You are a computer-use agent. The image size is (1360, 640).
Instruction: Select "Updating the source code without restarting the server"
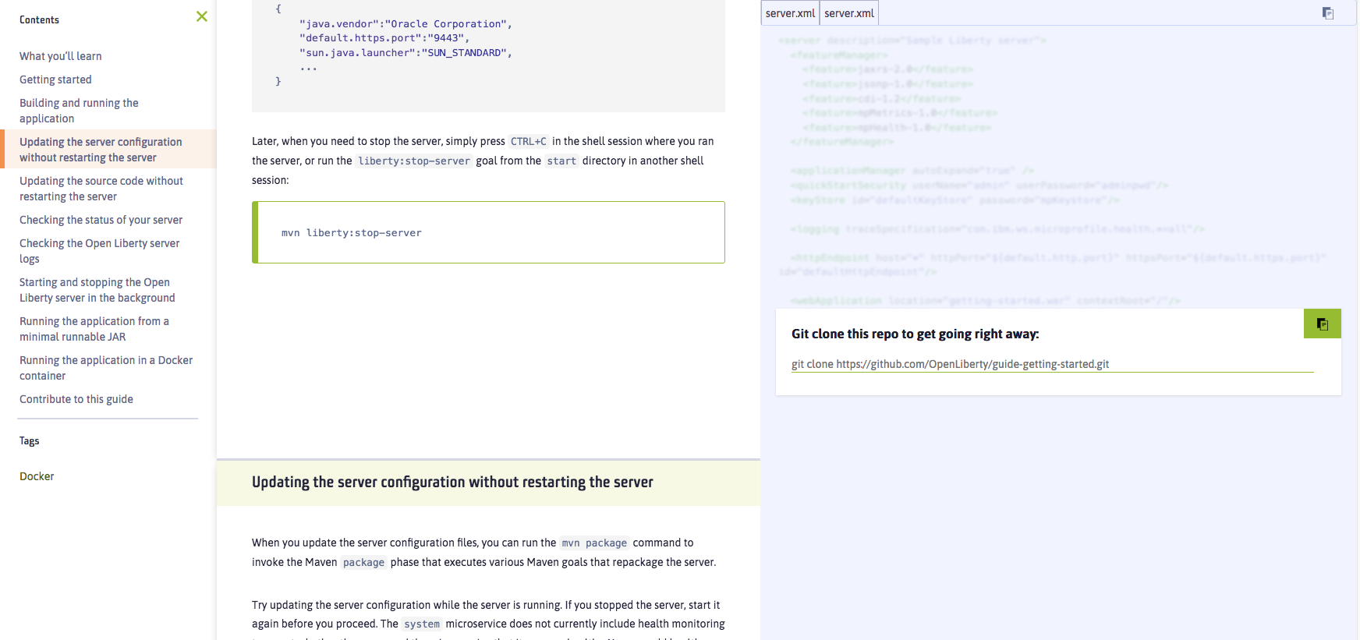click(x=101, y=188)
